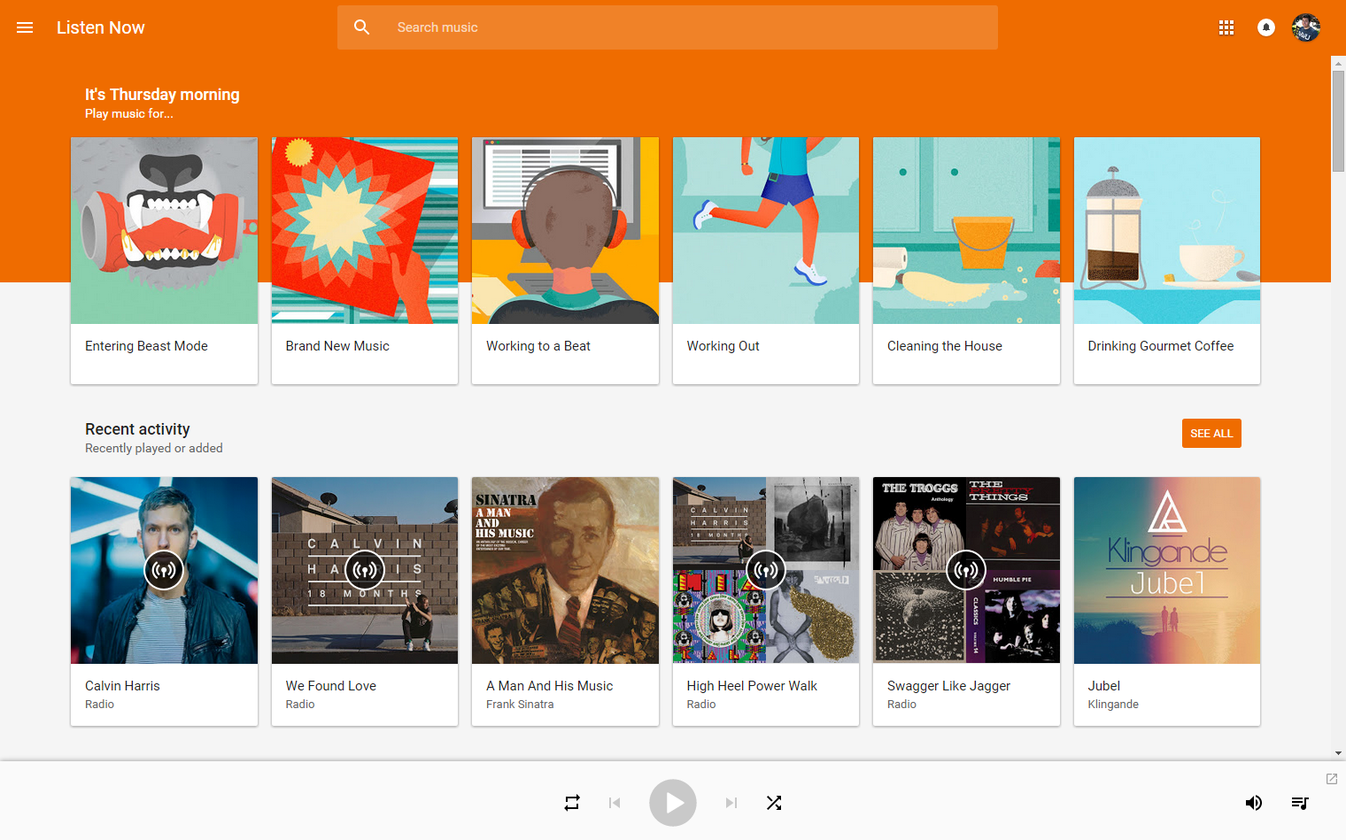The height and width of the screenshot is (840, 1346).
Task: Toggle repeat playback mode
Action: pyautogui.click(x=572, y=803)
